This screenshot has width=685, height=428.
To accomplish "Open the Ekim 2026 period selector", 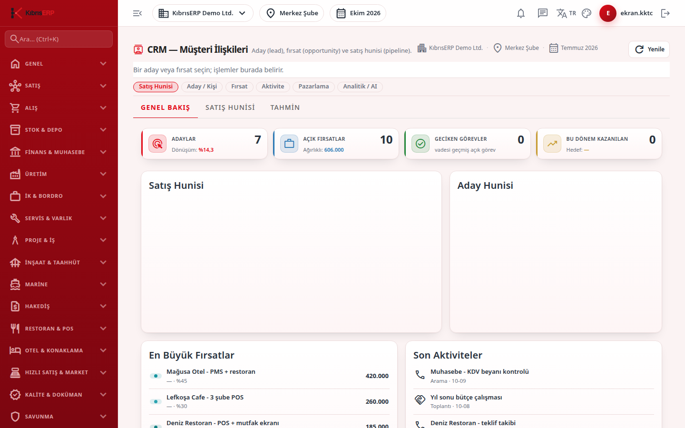I will (x=358, y=13).
